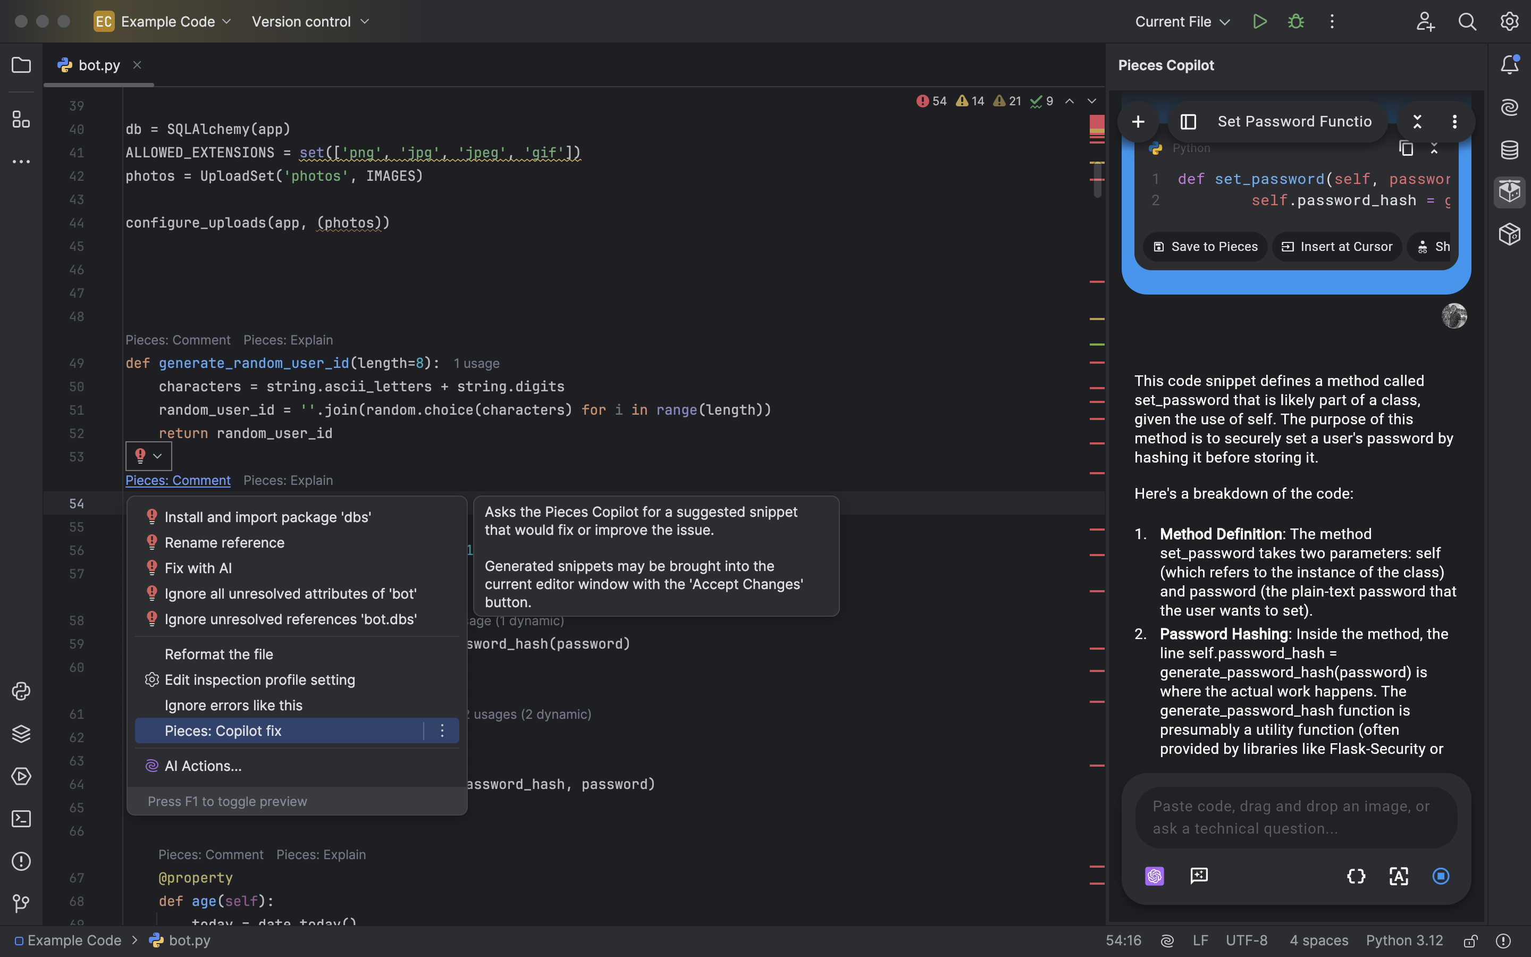Open Pieces: Copilot fix submenu dots

[x=442, y=731]
